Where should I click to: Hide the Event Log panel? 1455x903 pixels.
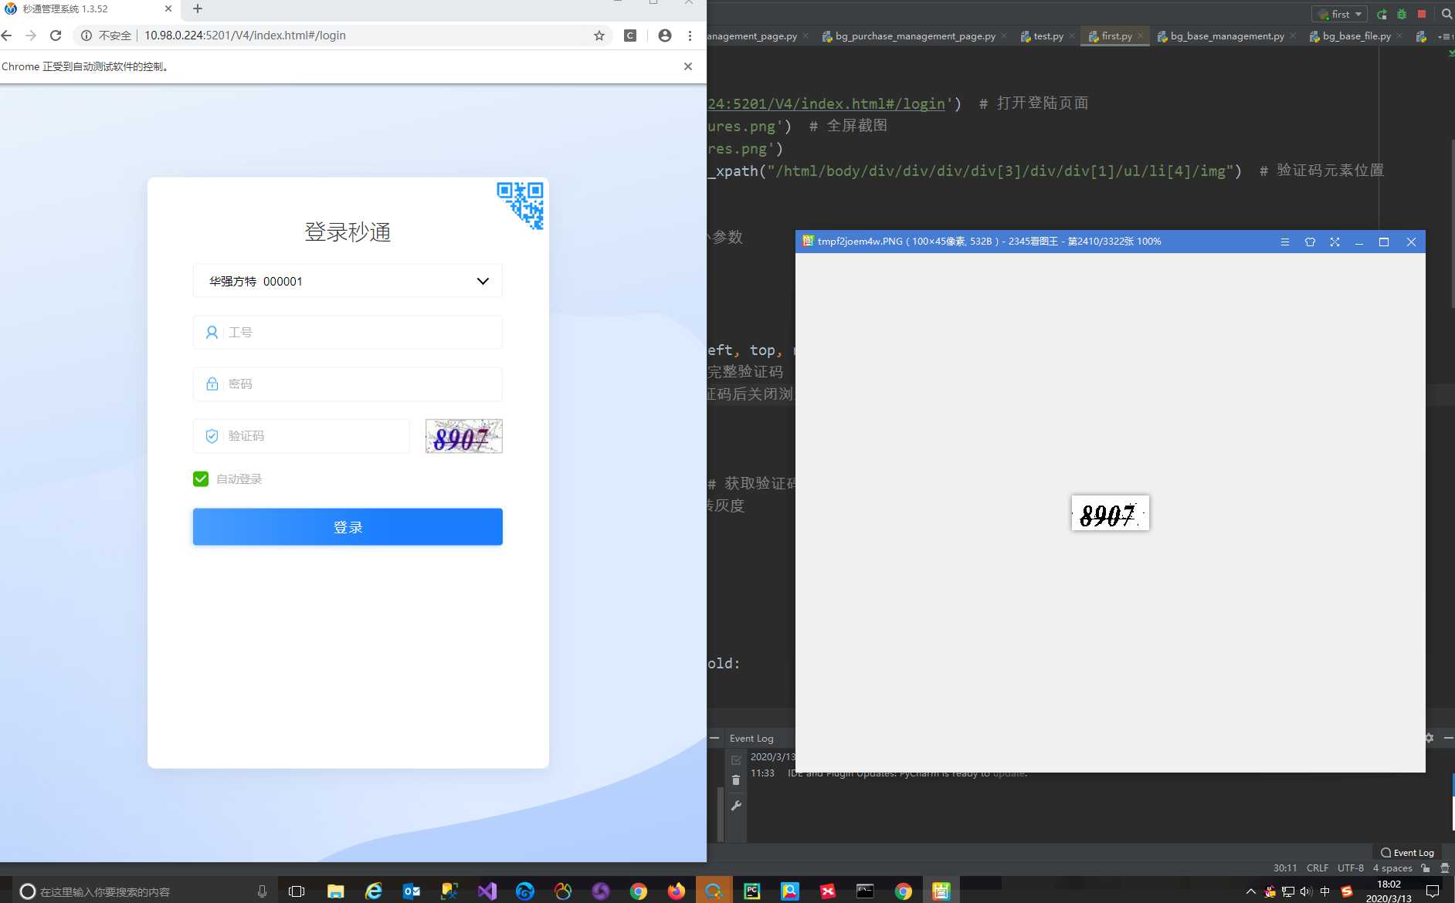tap(1448, 738)
